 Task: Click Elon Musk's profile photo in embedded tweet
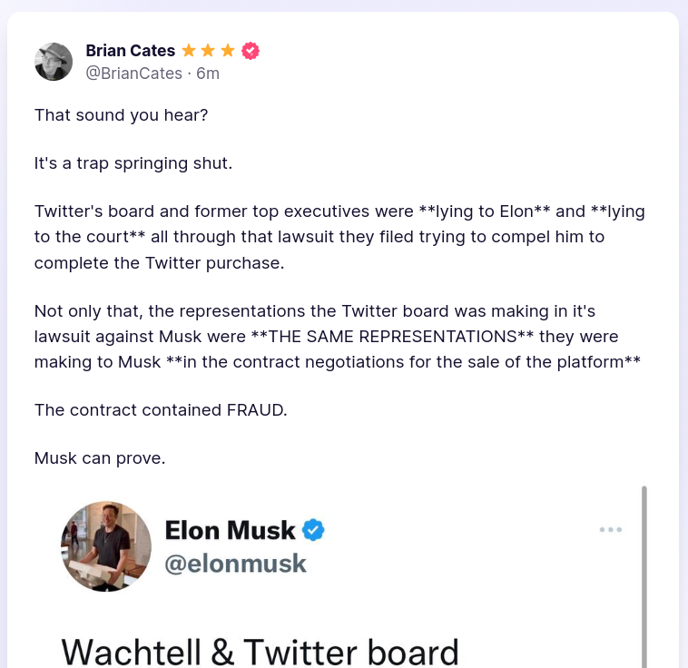point(106,546)
